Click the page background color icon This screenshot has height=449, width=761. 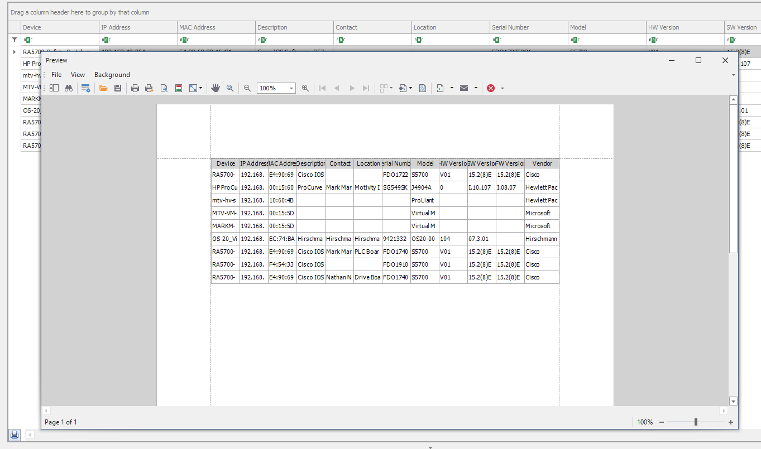click(x=403, y=88)
